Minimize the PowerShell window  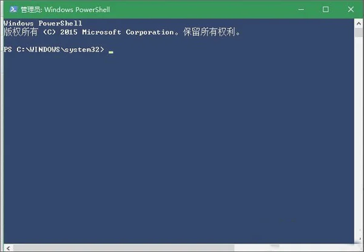(x=301, y=9)
